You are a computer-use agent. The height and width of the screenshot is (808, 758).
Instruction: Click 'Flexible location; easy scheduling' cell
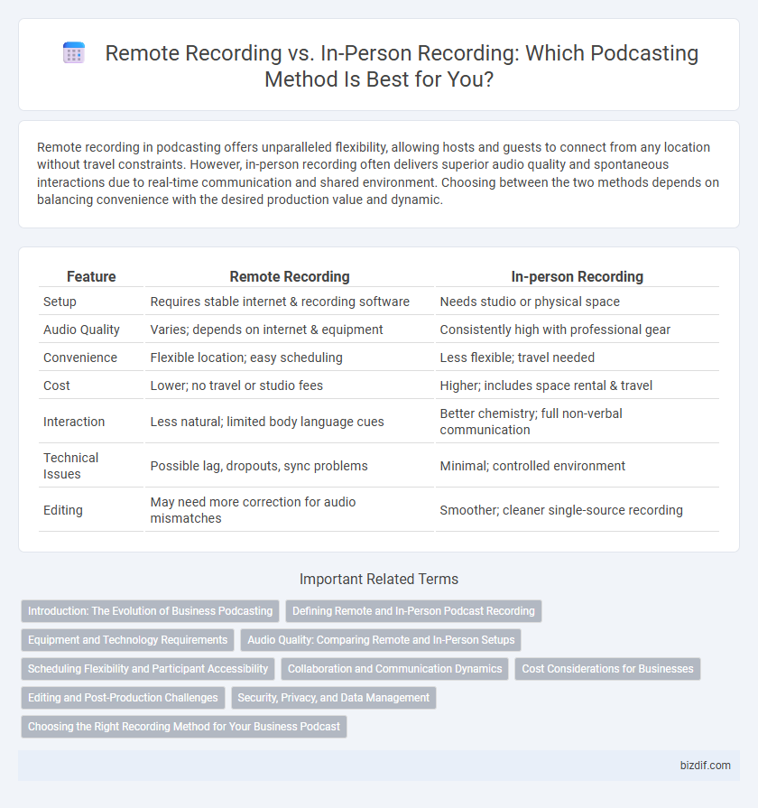(290, 358)
